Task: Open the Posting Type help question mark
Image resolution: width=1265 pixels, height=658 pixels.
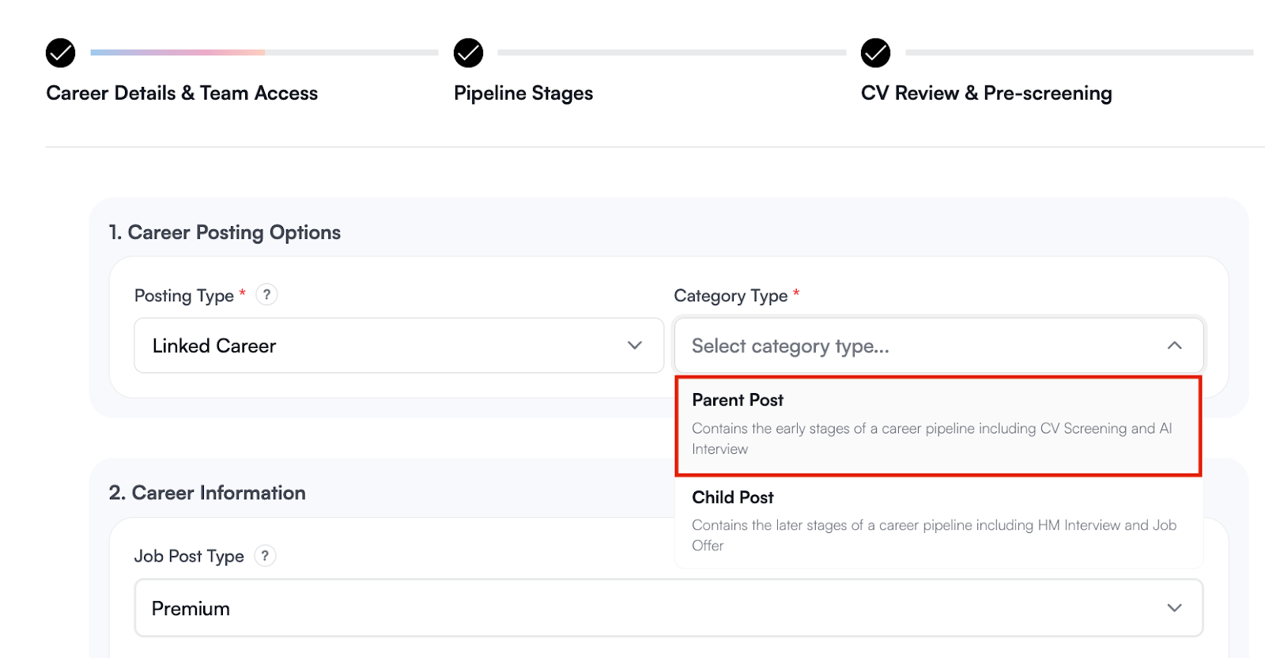Action: pos(267,295)
